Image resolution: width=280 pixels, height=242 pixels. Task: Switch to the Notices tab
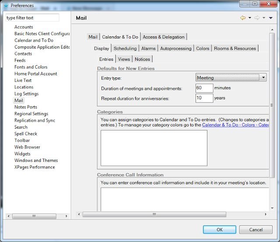(x=142, y=59)
